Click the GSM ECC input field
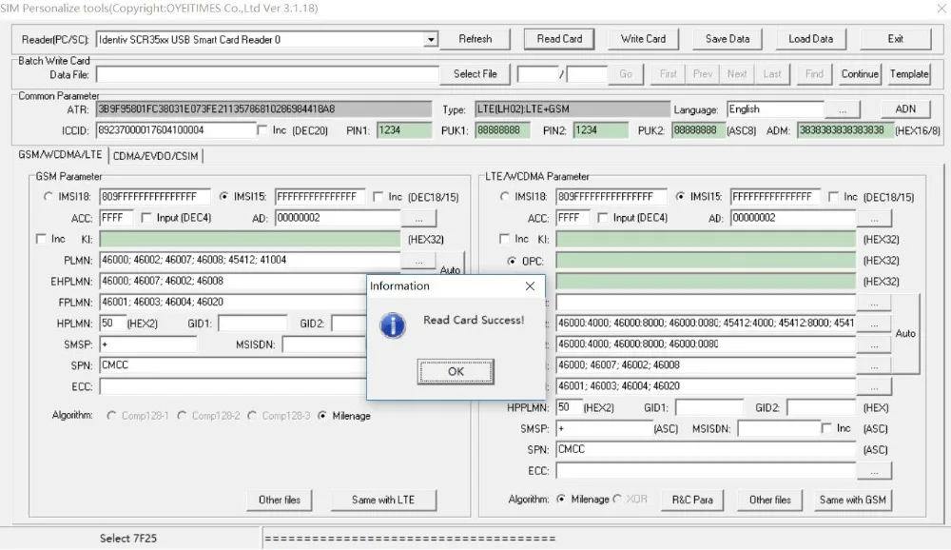 (233, 386)
